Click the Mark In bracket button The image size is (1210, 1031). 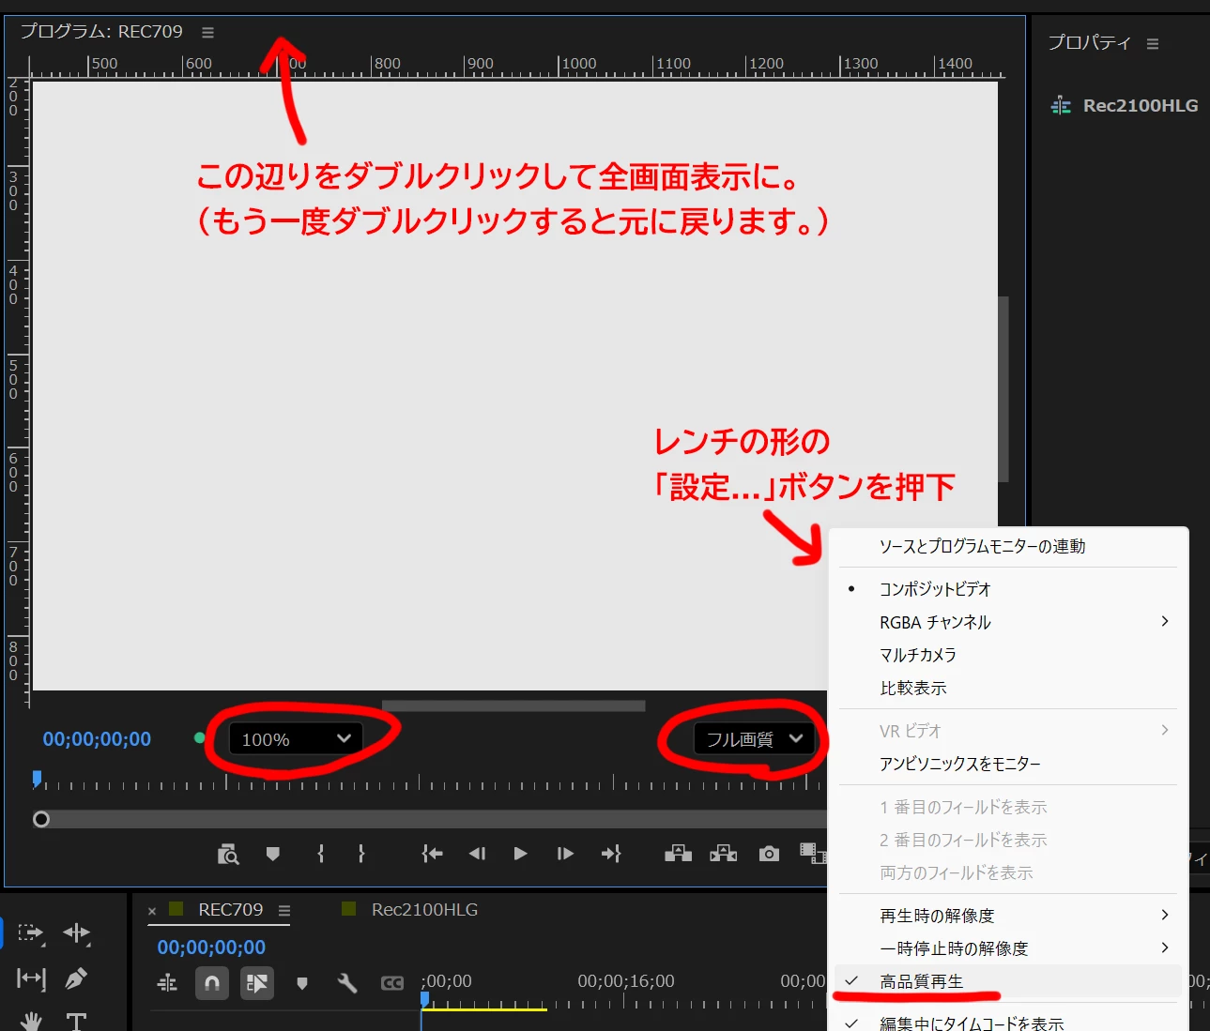click(x=321, y=854)
